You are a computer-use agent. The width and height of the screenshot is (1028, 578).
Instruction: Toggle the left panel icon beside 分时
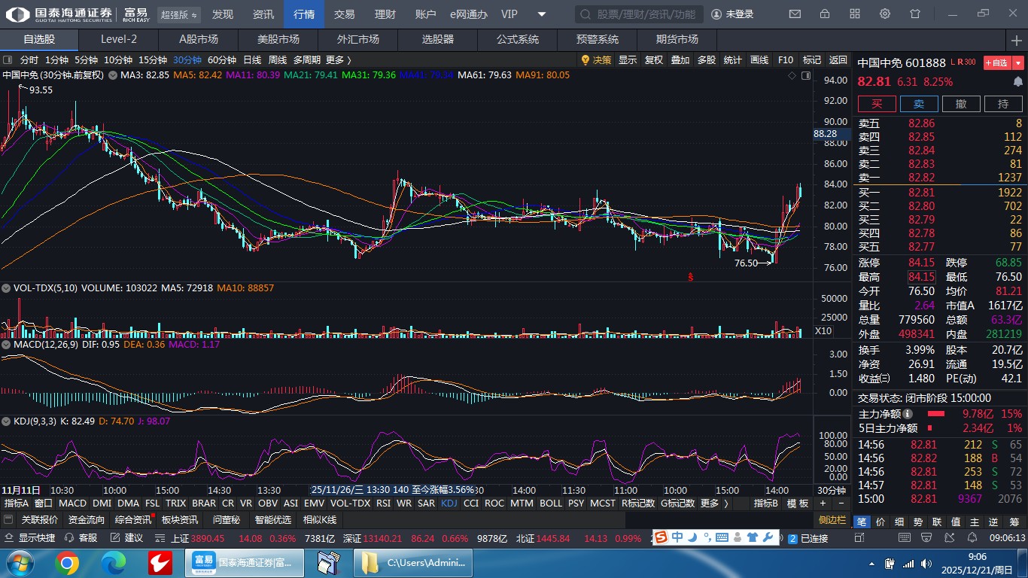(8, 60)
